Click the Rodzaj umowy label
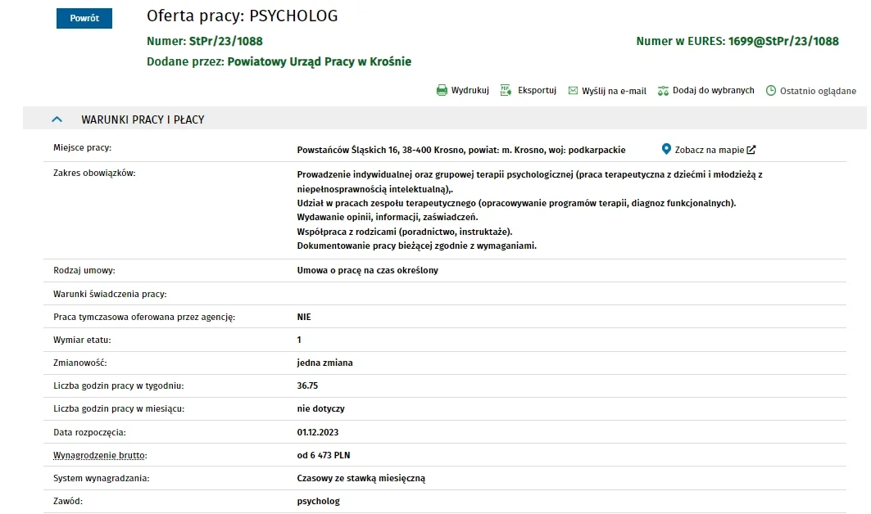Viewport: 871px width, 514px height. click(x=84, y=270)
